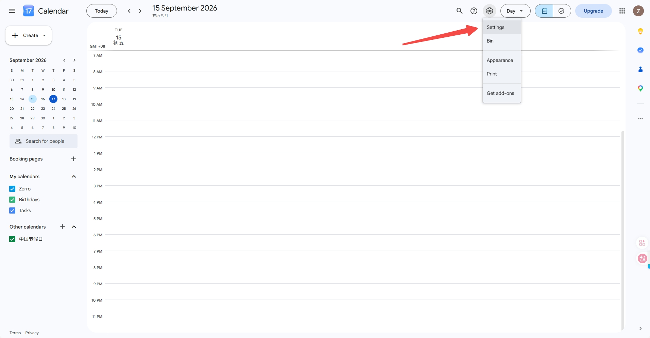The width and height of the screenshot is (650, 338).
Task: Choose Appearance in the gear menu
Action: click(502, 60)
